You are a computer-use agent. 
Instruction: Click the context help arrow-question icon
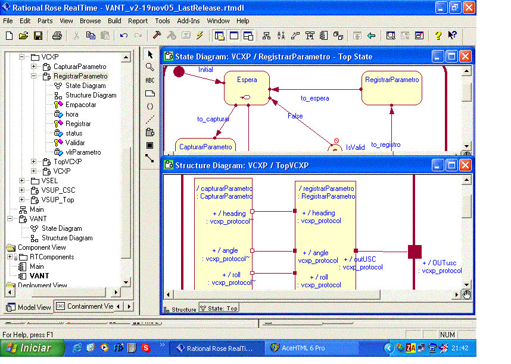click(453, 35)
